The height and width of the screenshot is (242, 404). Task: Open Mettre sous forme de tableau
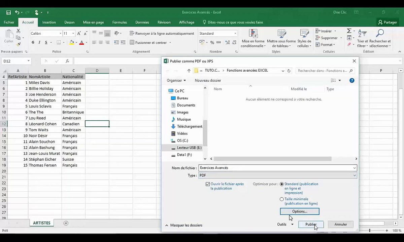coord(281,38)
